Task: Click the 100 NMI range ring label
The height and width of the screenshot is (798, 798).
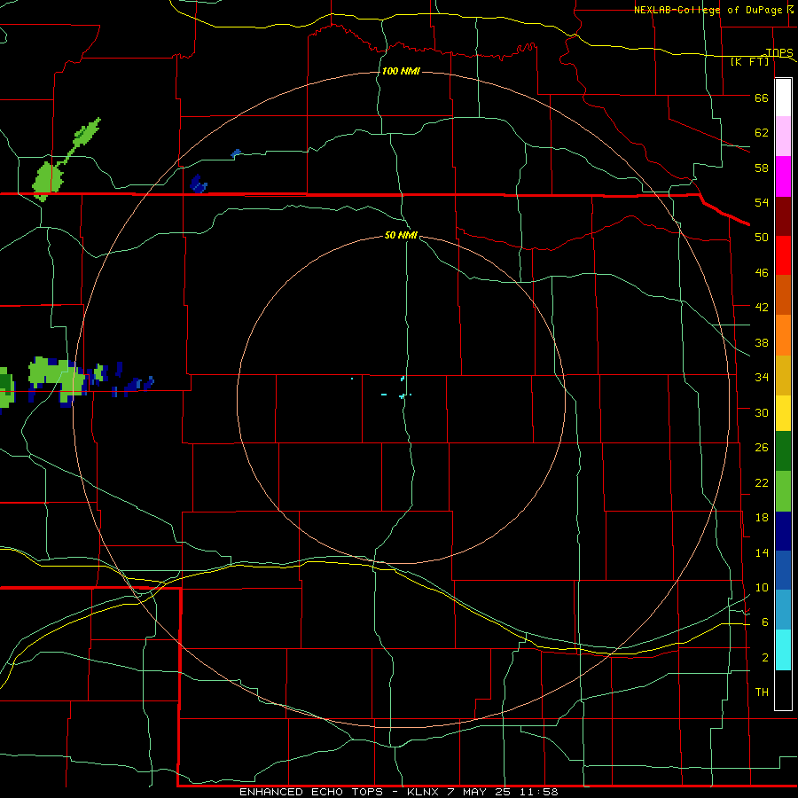Action: click(x=401, y=71)
